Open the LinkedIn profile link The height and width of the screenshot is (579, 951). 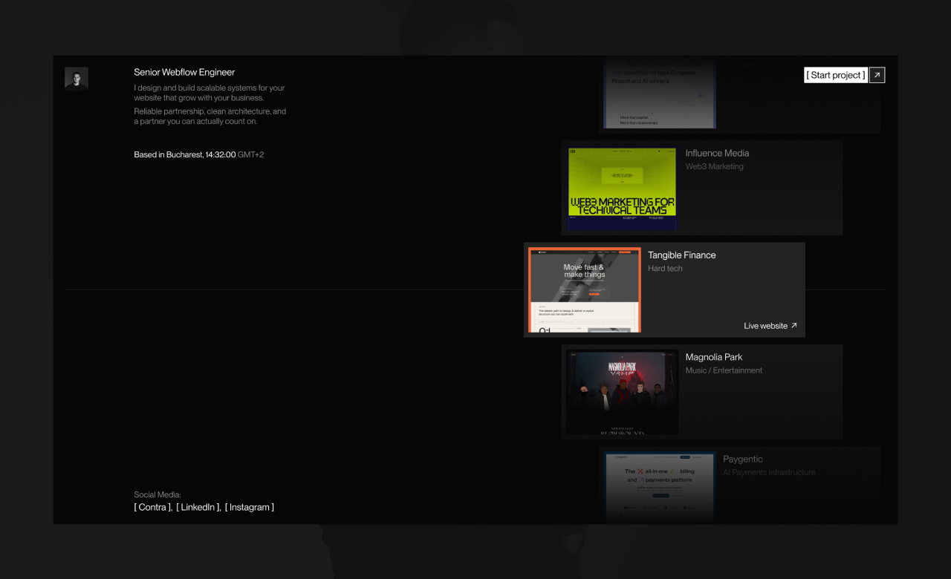(x=198, y=507)
